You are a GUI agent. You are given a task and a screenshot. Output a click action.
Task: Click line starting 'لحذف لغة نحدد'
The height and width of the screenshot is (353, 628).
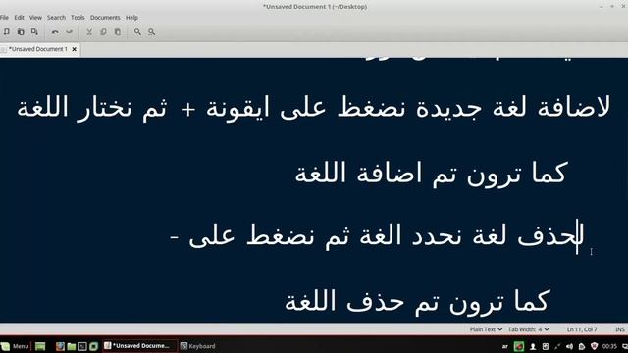coord(377,236)
